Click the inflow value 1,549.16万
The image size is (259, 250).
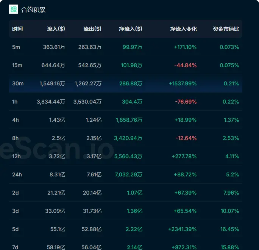(52, 83)
